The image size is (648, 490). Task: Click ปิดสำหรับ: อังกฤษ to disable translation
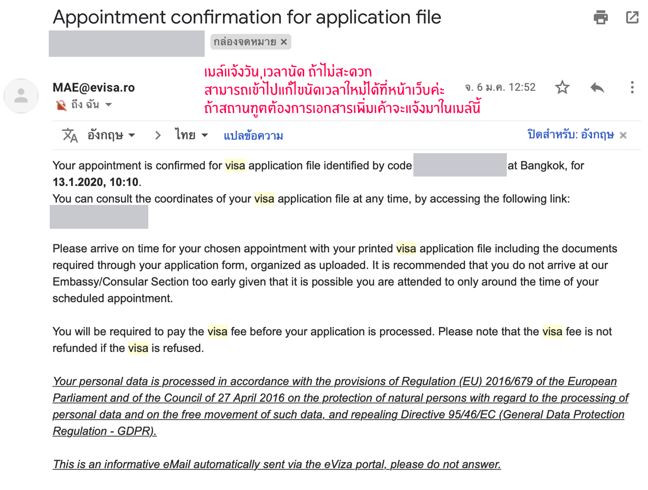coord(570,135)
